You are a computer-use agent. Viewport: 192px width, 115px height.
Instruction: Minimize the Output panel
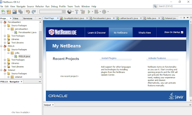[190, 105]
